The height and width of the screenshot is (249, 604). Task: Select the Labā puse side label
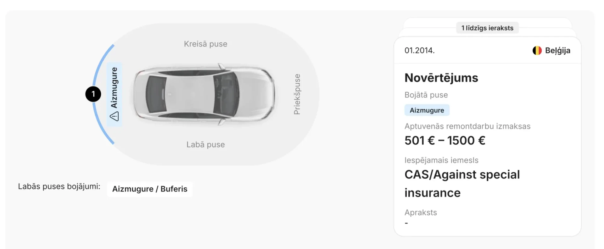[x=205, y=145]
